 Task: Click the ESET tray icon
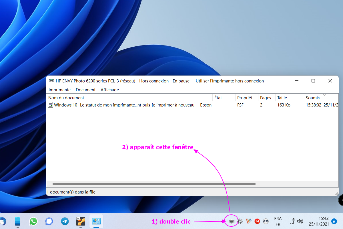(x=266, y=221)
